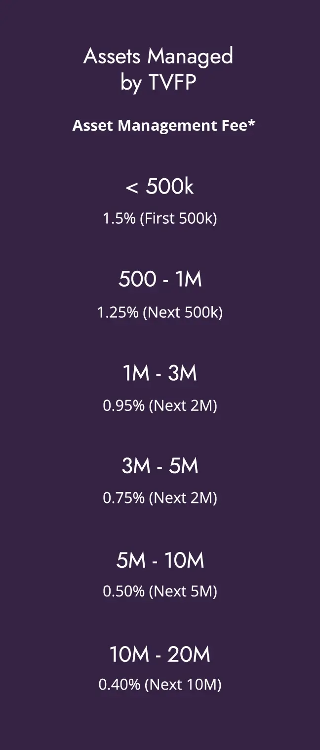The image size is (320, 750).
Task: Select the 'Asset Management Fee*' subheading
Action: [163, 125]
